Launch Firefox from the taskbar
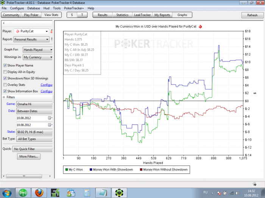This screenshot has height=198, width=265. (x=39, y=193)
